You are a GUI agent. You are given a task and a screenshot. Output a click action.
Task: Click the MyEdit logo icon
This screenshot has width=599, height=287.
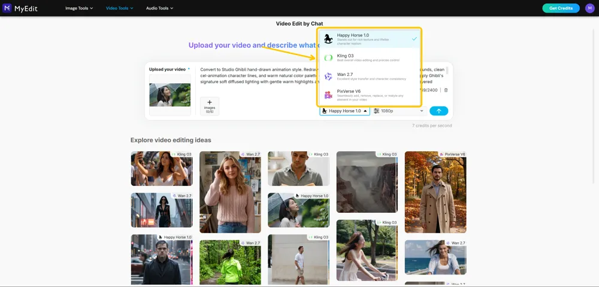tap(7, 8)
